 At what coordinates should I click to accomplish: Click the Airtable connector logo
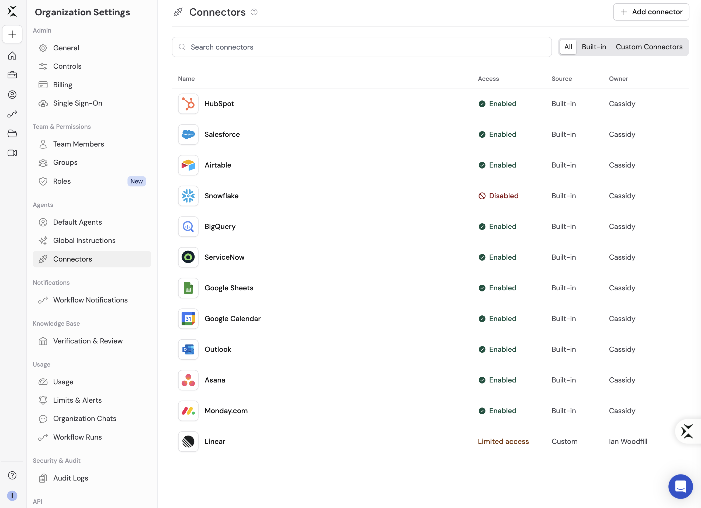[x=188, y=165]
